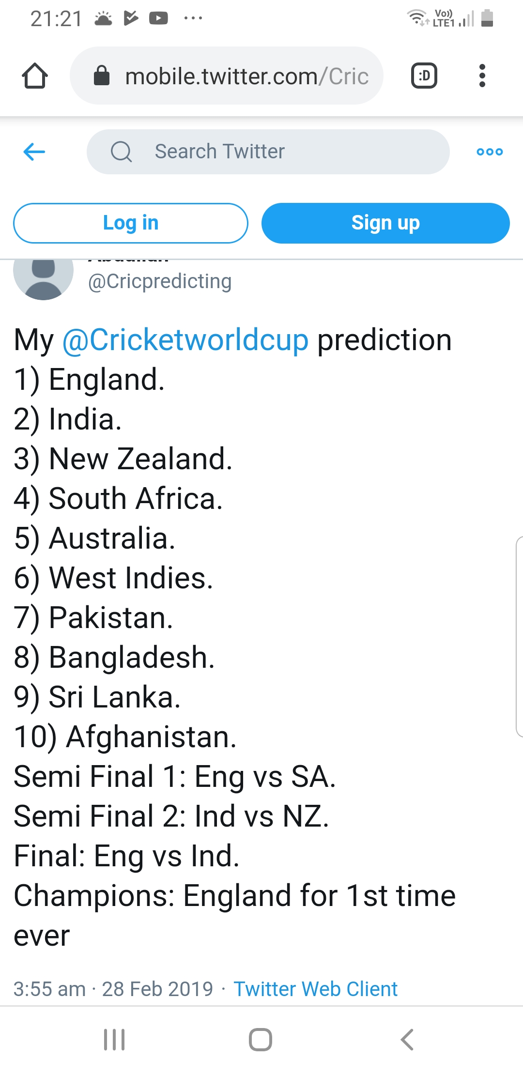Tap Android back navigation button

click(x=407, y=1040)
